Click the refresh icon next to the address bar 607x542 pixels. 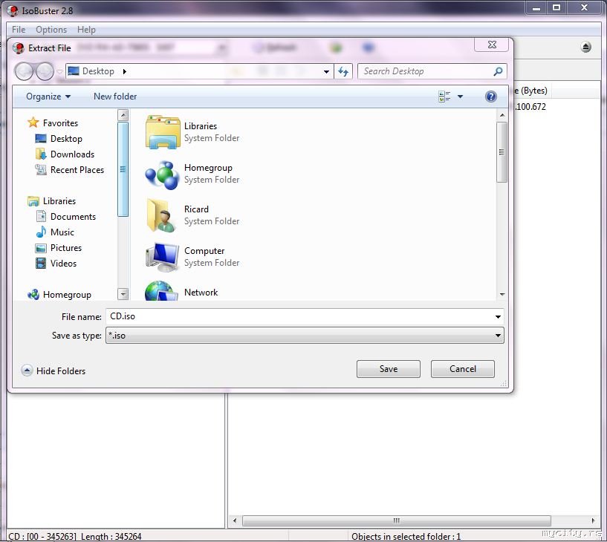pyautogui.click(x=343, y=71)
